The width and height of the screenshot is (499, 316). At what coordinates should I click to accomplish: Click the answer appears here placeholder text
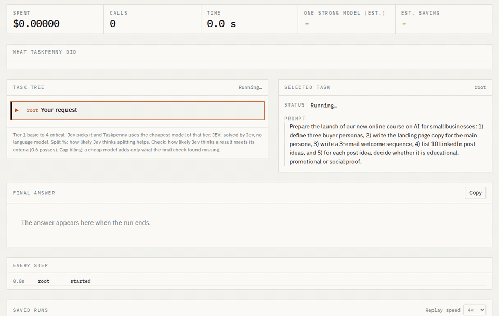point(86,223)
